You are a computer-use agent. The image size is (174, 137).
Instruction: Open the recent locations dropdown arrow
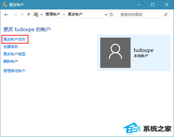22,15
